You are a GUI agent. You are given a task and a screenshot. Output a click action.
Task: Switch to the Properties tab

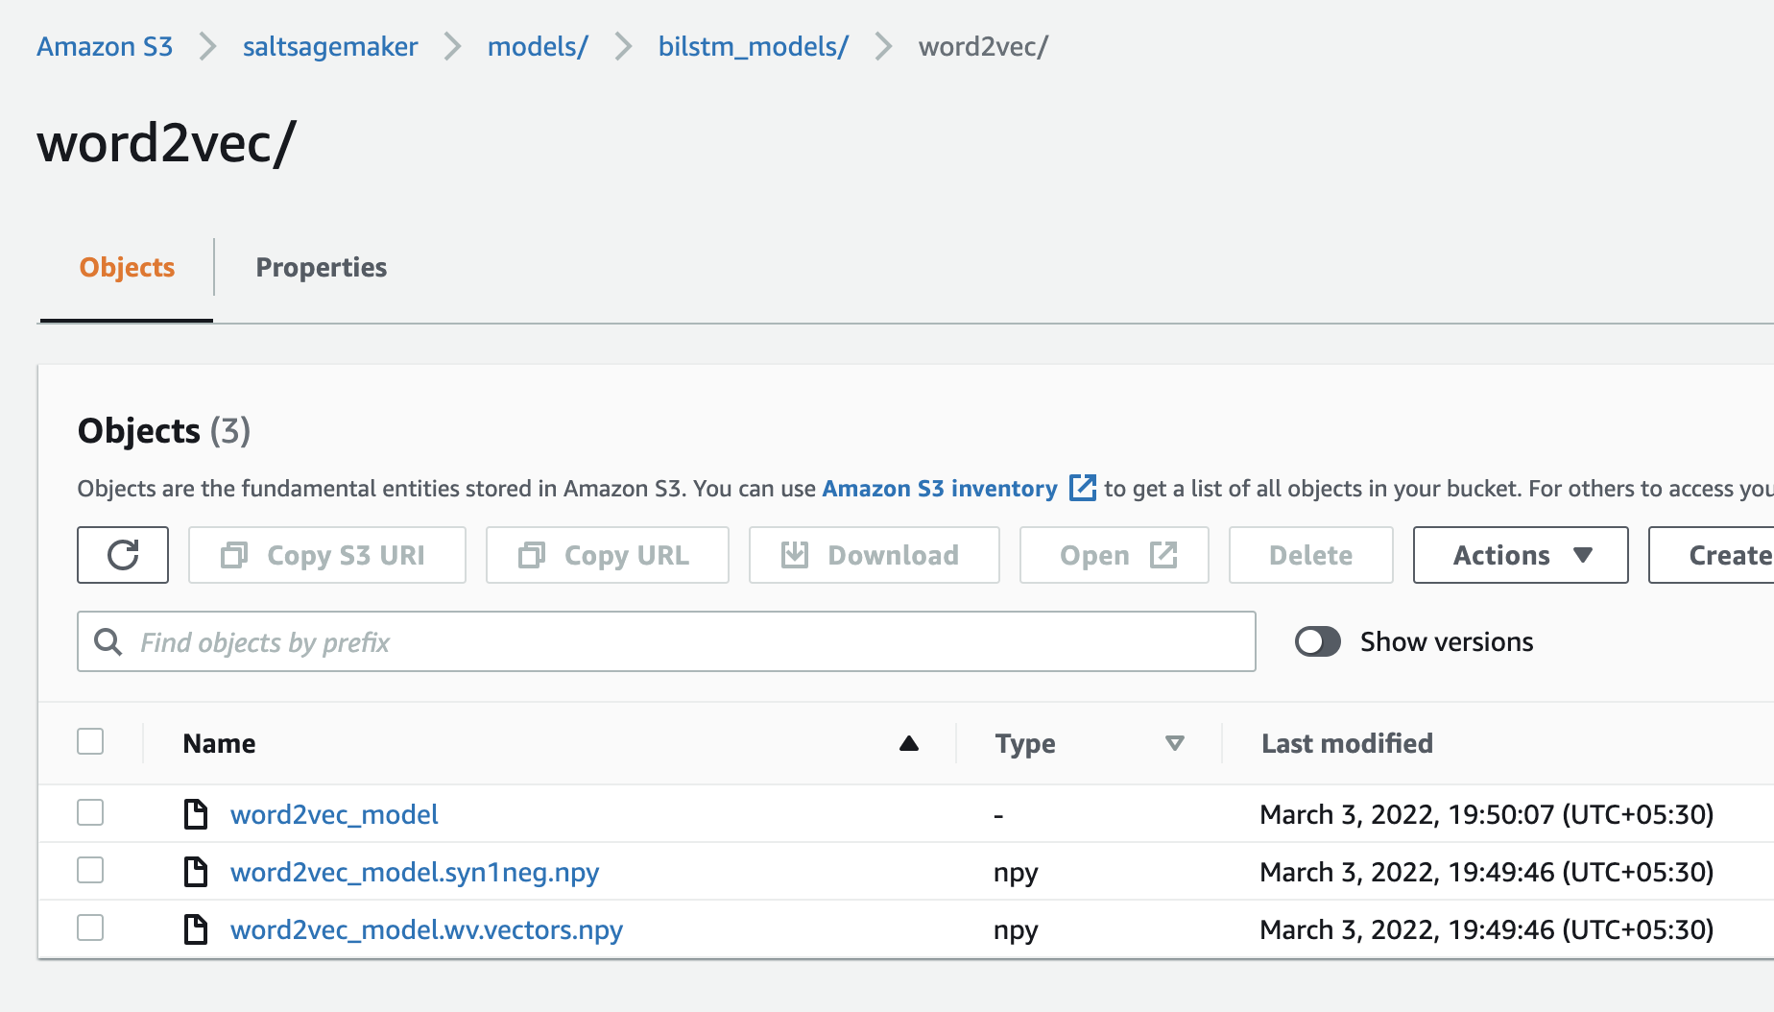click(x=321, y=268)
